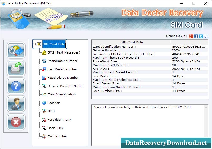Share on Facebook icon

(x=196, y=36)
